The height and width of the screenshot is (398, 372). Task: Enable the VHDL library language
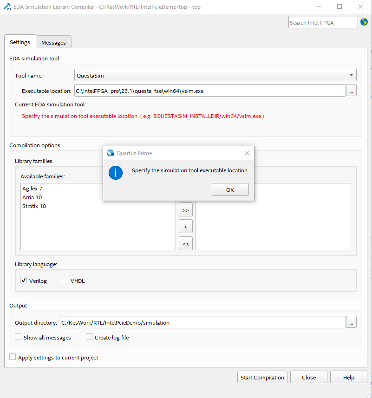[x=65, y=280]
